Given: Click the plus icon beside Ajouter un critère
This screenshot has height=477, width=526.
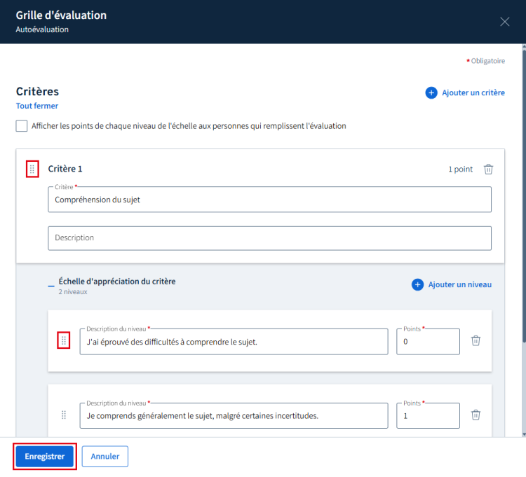Looking at the screenshot, I should pyautogui.click(x=431, y=92).
